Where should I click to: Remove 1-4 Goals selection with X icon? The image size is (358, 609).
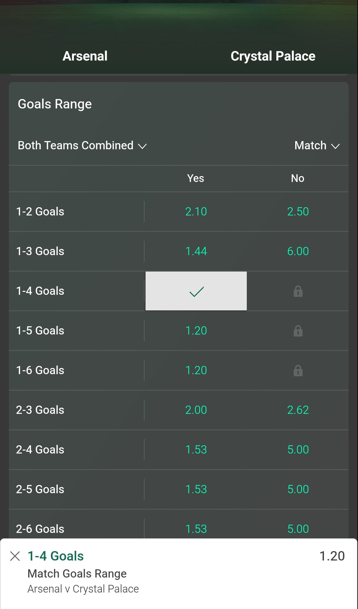coord(15,556)
